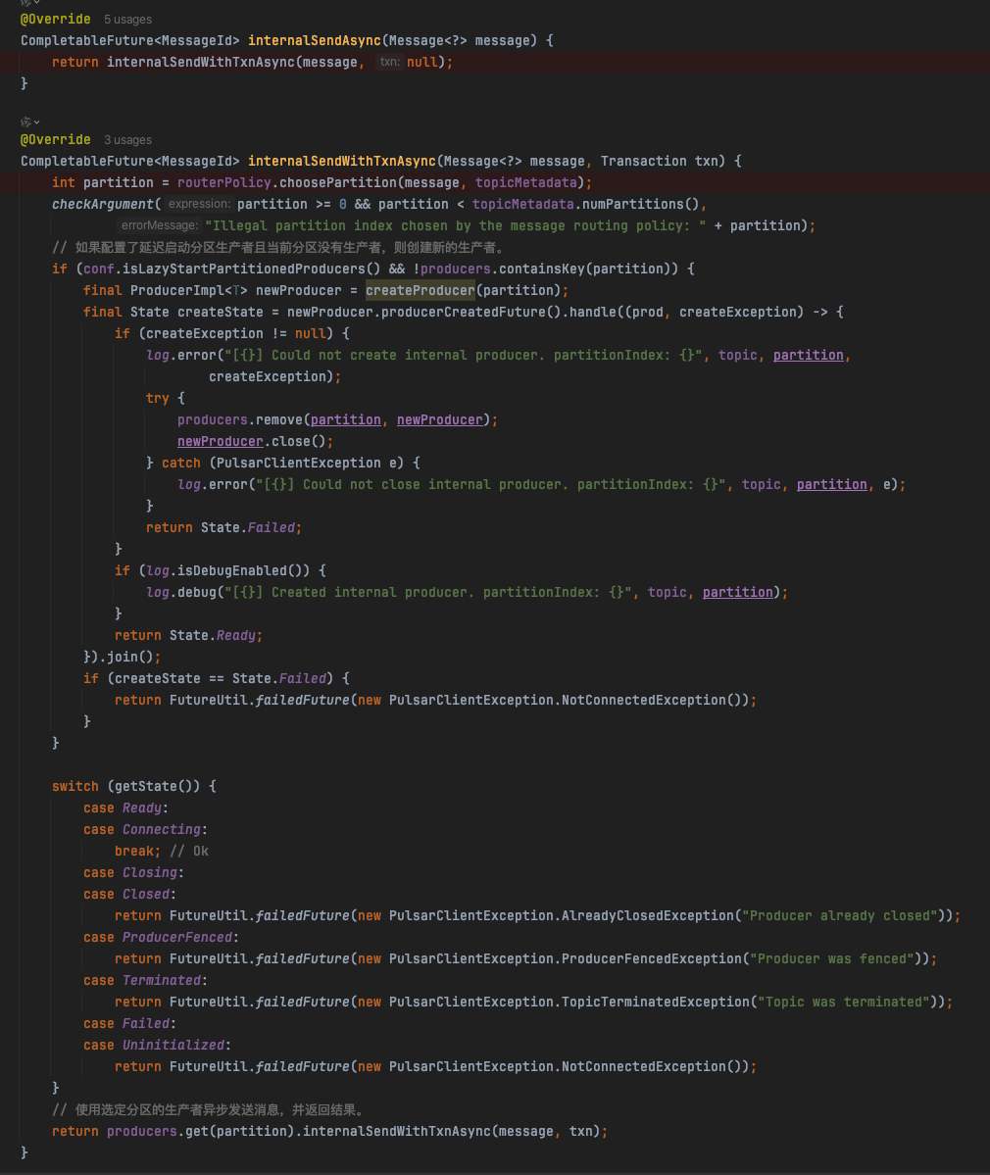Click the 'case Connecting' label
This screenshot has width=990, height=1175.
[145, 830]
